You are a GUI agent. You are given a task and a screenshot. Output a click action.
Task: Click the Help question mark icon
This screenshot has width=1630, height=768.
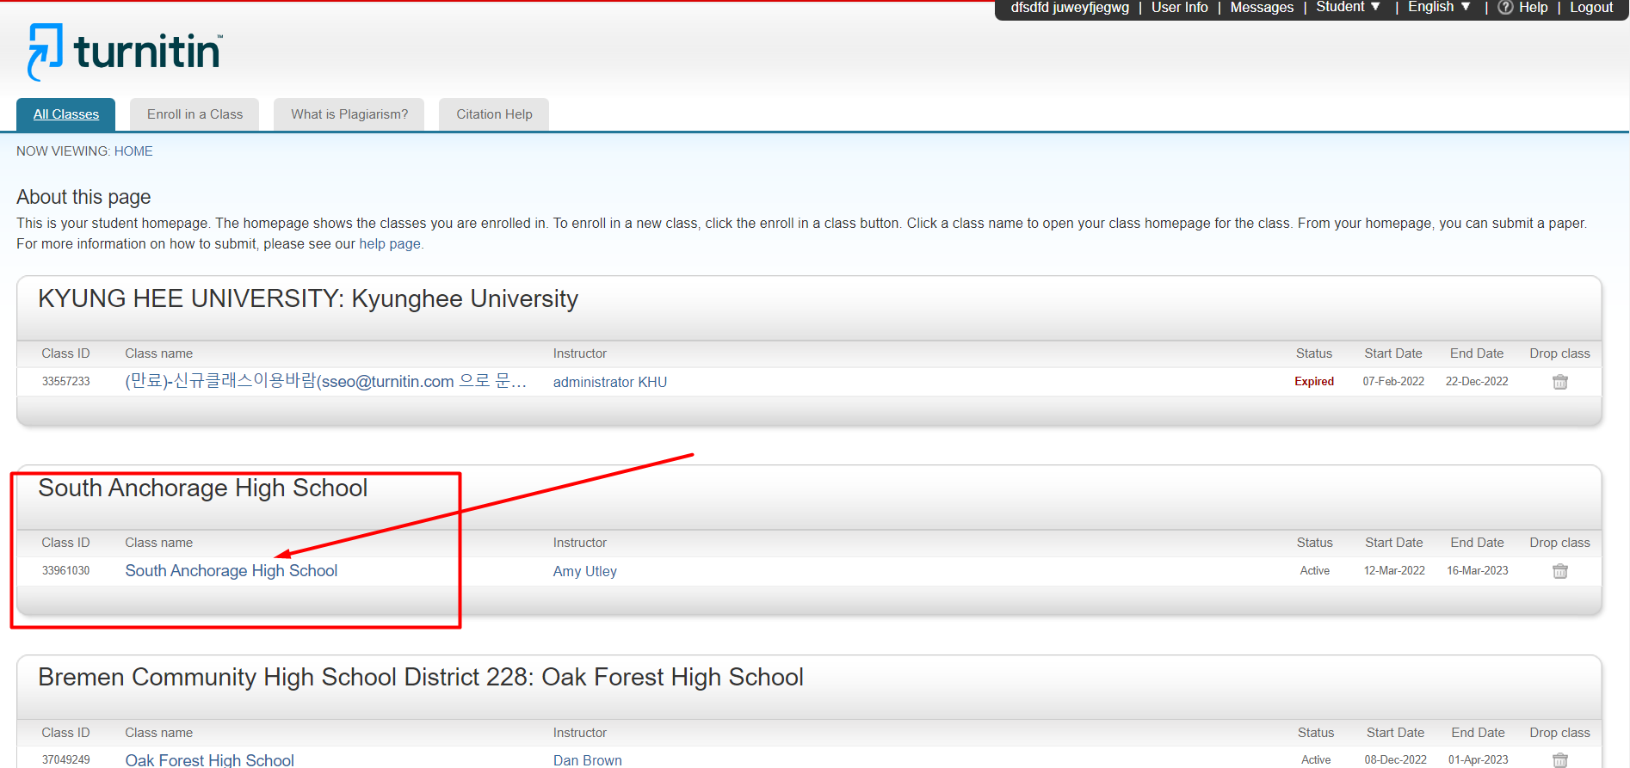(1505, 8)
